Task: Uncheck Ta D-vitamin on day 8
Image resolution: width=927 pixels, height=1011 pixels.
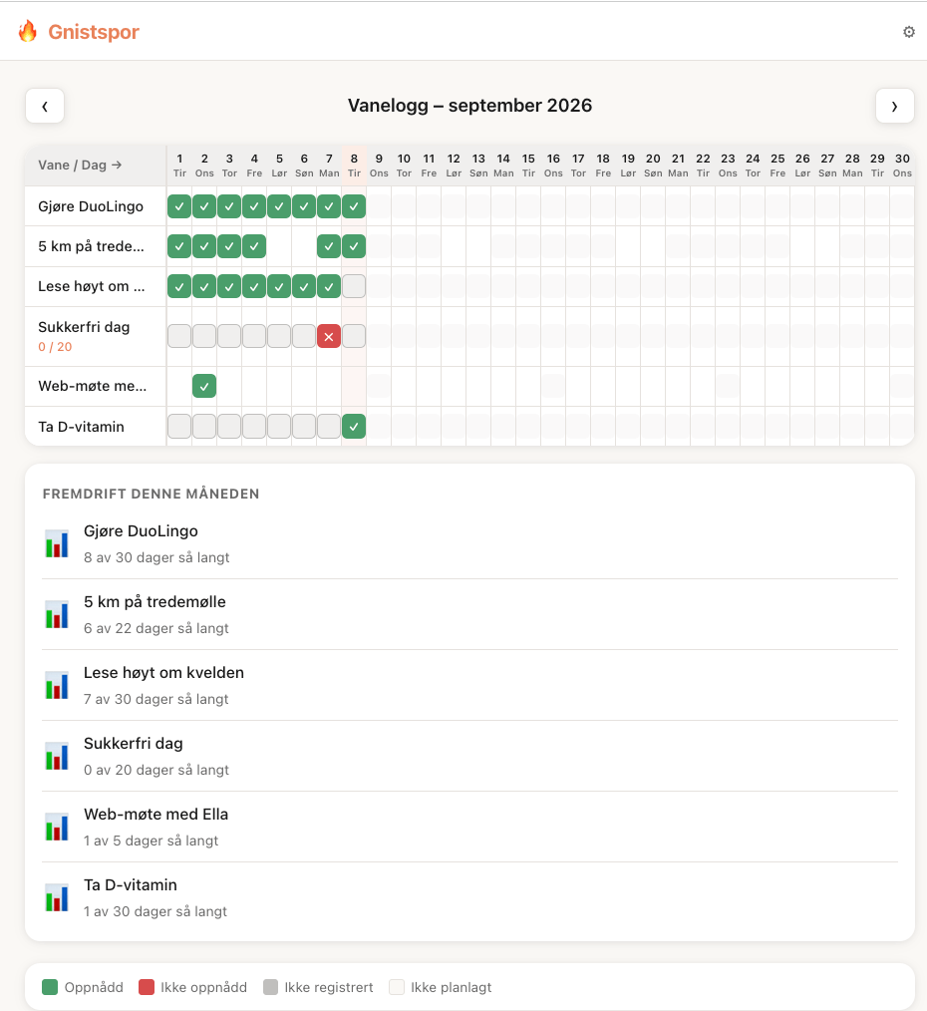Action: pyautogui.click(x=354, y=426)
